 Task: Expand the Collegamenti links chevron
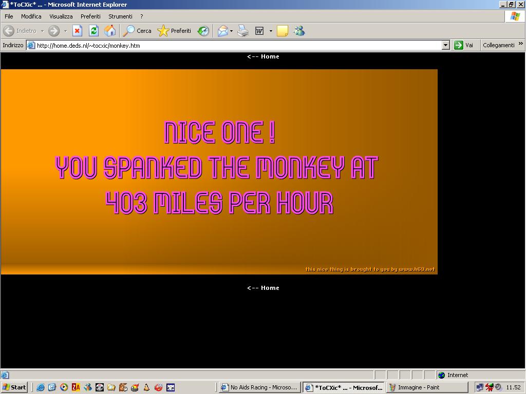tap(520, 44)
